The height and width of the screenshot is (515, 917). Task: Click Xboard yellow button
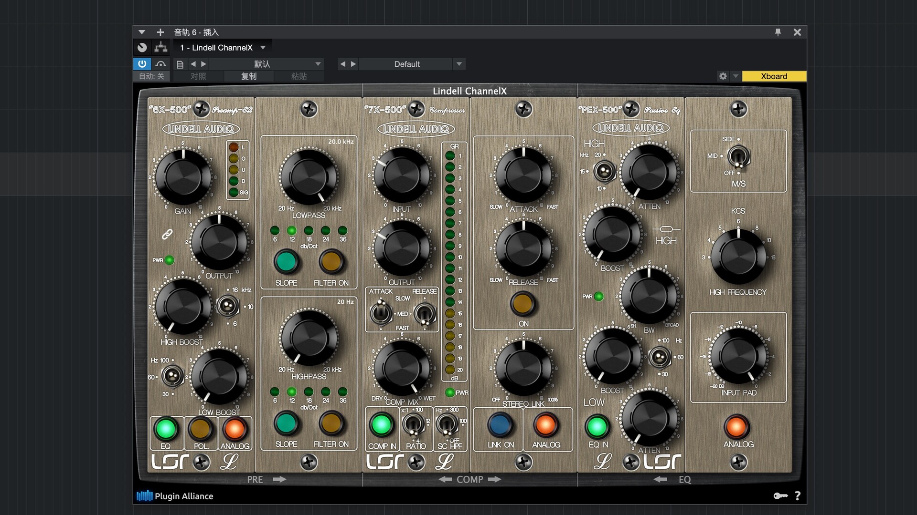point(774,76)
